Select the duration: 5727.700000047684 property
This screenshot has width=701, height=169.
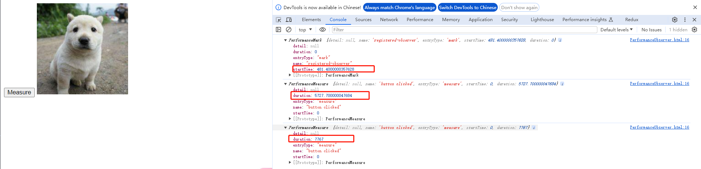tap(323, 95)
